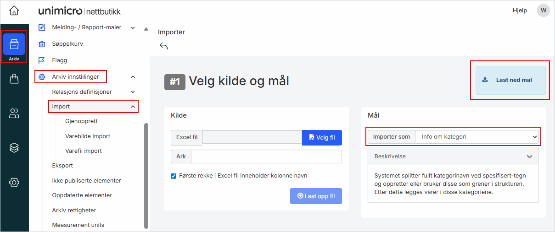
Task: Open the Arkiv section in the sidebar
Action: coord(14,47)
